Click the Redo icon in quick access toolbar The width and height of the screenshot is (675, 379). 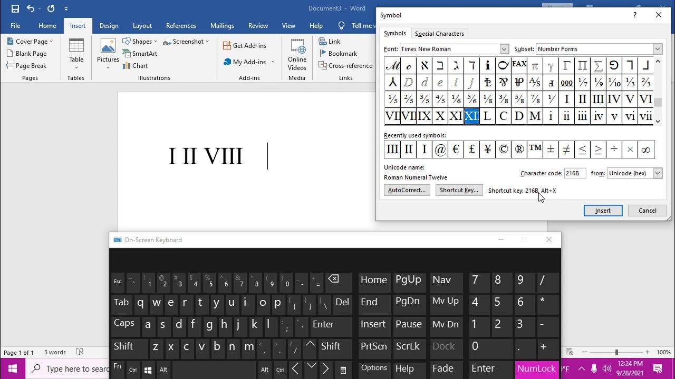tap(51, 8)
